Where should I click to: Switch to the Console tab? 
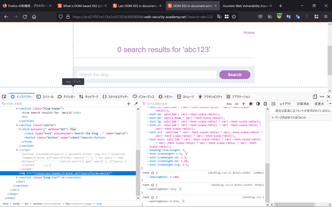pos(45,97)
